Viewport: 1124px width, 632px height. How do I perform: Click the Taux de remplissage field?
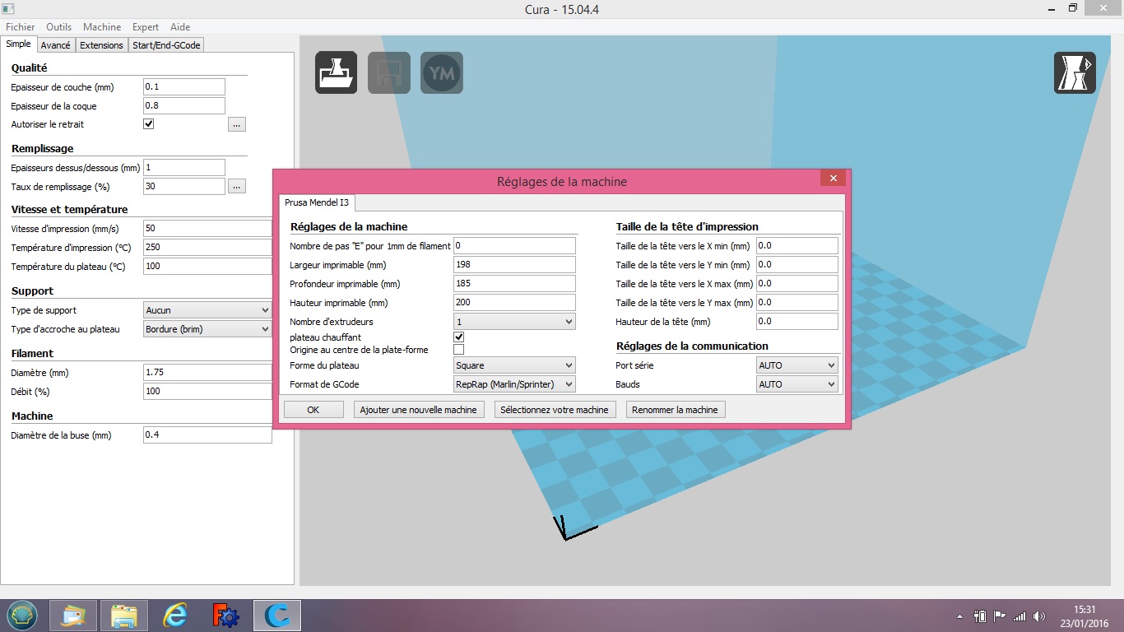(x=184, y=186)
